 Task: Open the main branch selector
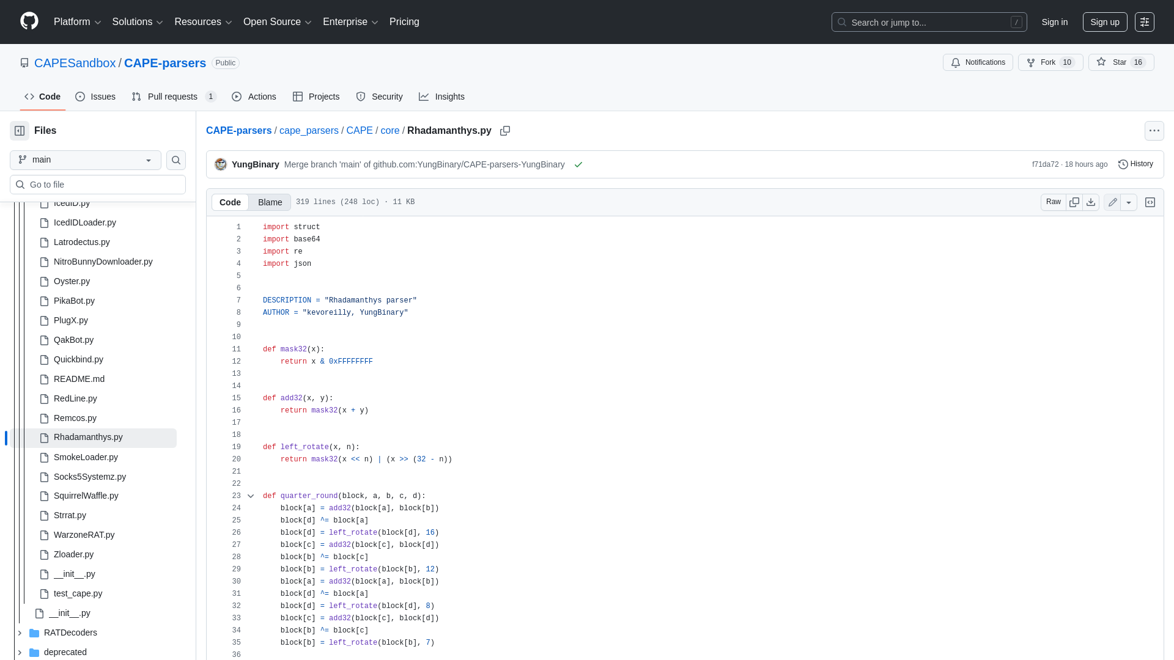click(84, 159)
